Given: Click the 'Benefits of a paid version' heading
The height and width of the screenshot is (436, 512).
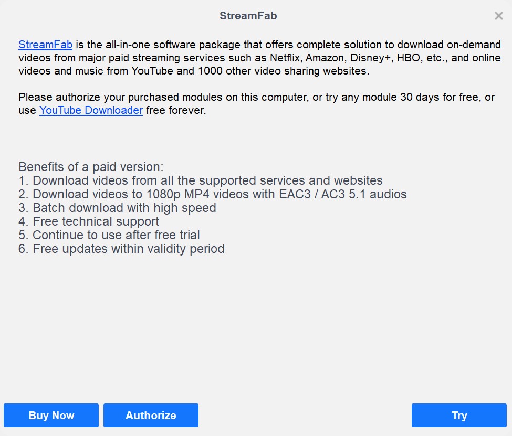Looking at the screenshot, I should pyautogui.click(x=91, y=167).
